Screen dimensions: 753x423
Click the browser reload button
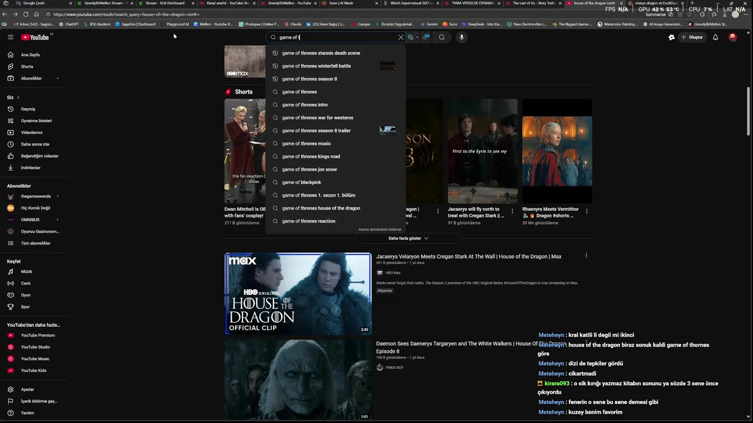[x=25, y=14]
